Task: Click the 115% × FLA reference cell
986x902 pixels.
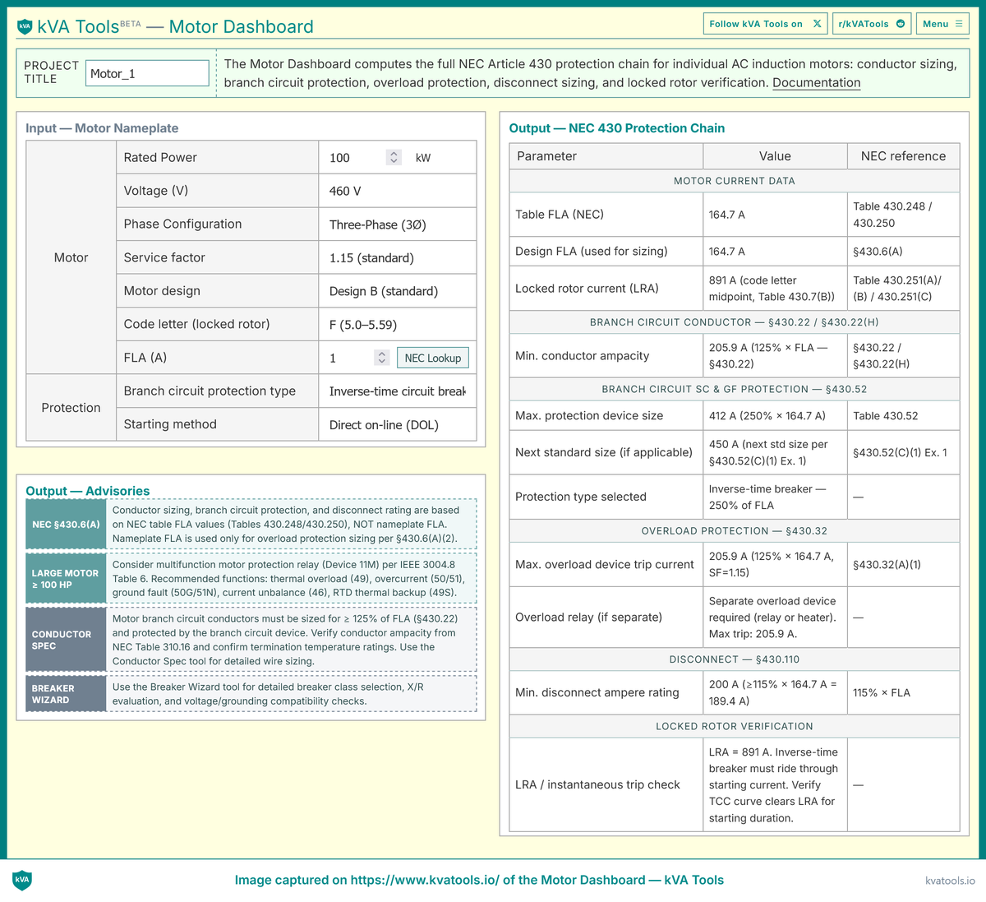Action: click(903, 692)
